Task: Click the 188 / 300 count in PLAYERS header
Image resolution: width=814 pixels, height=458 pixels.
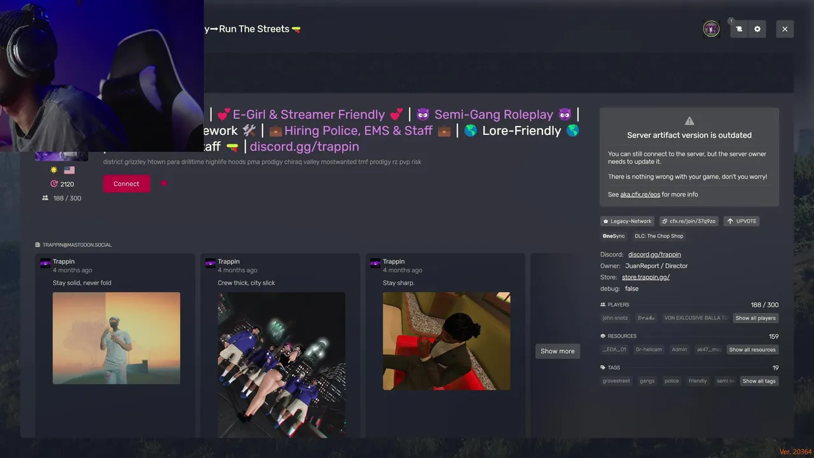Action: click(x=764, y=305)
